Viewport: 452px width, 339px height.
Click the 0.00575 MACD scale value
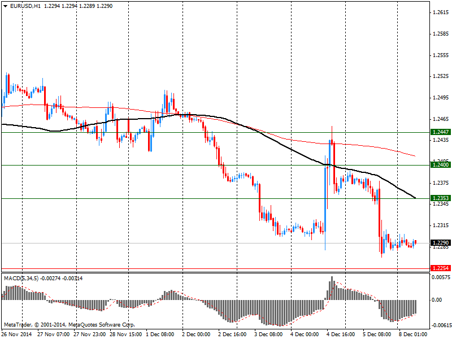(441, 277)
